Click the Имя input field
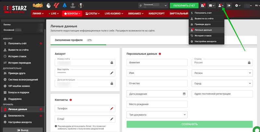Image resolution: width=260 pixels, height=132 pixels. coord(157,73)
